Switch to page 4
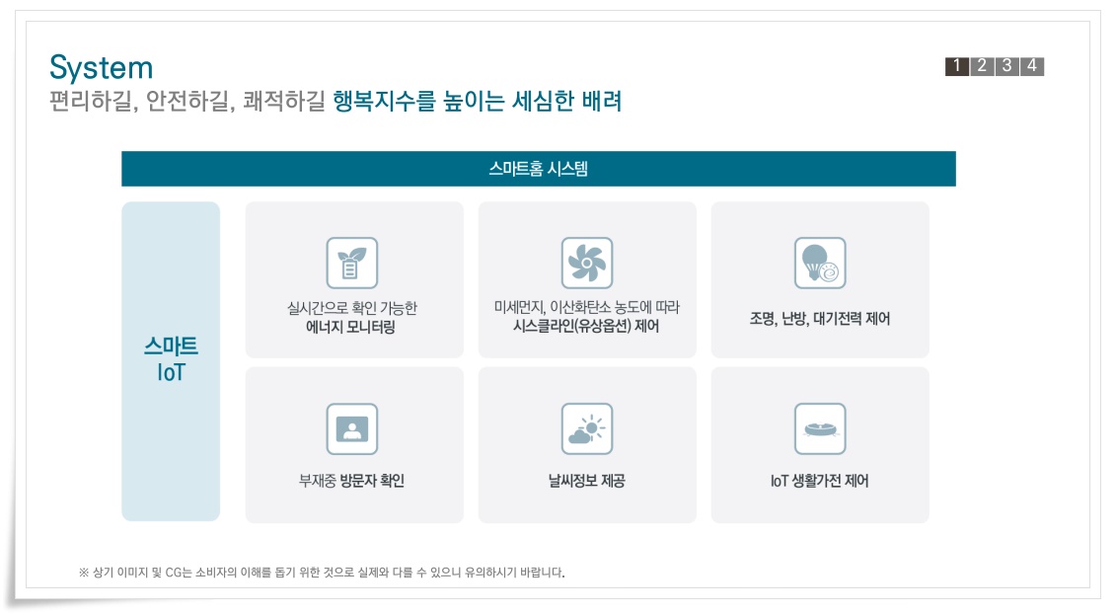 (1031, 66)
